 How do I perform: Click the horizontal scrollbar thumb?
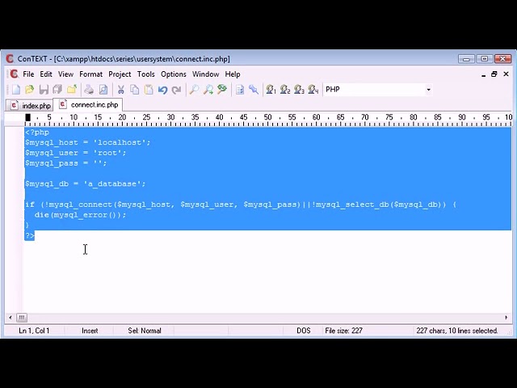22,318
